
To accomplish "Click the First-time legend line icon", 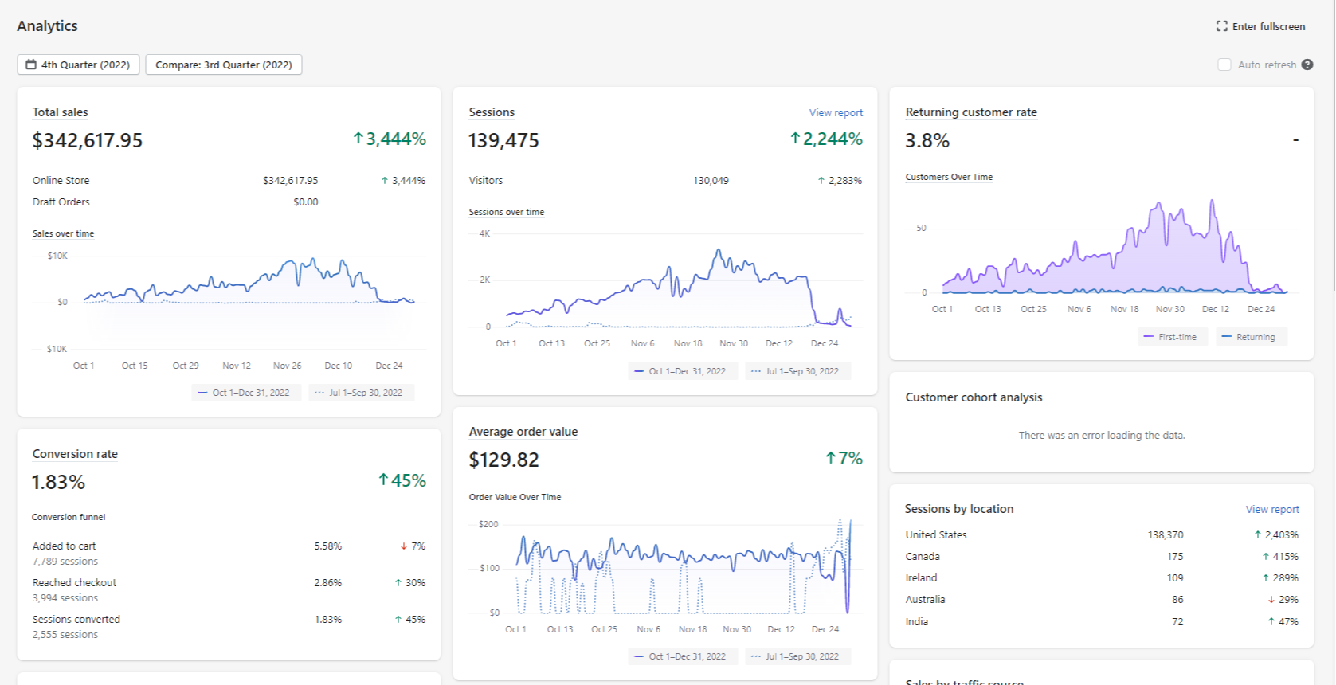I will [1149, 337].
